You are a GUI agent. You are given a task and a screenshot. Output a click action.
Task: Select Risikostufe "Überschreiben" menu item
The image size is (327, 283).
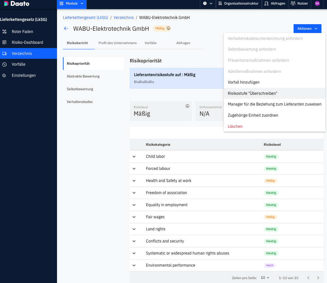(x=252, y=93)
